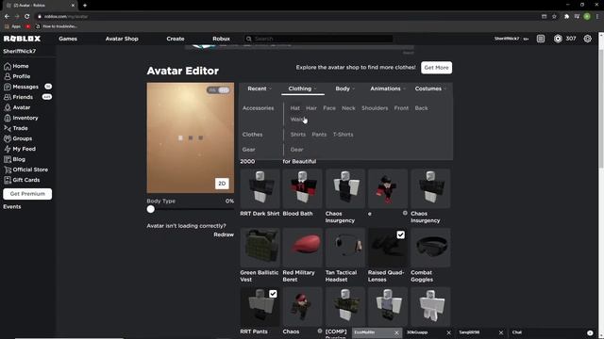Expand the Recent dropdown tab

tap(260, 89)
